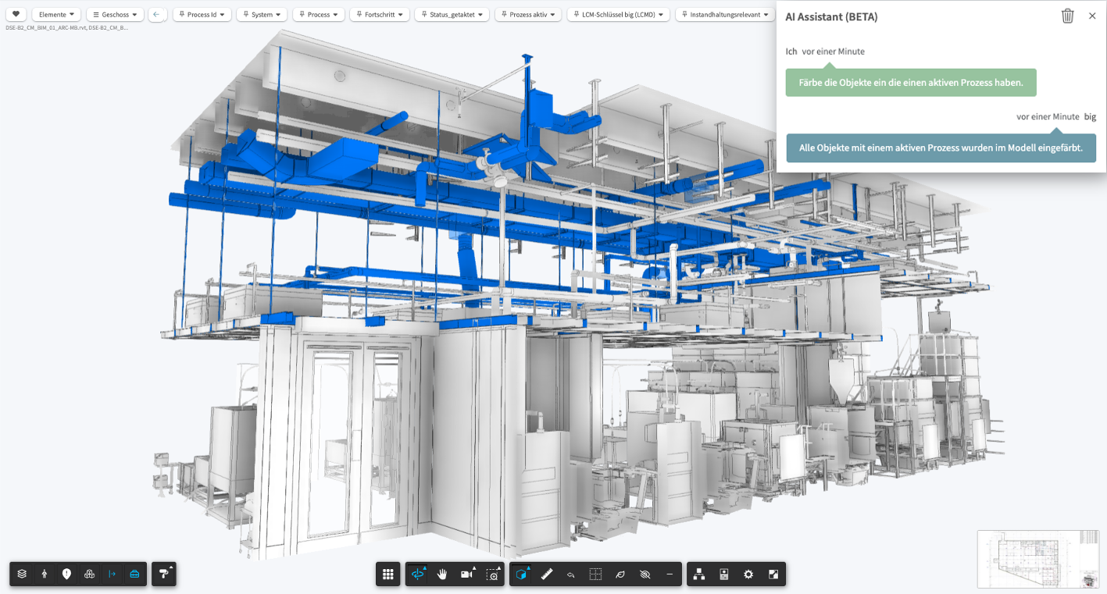
Task: Expand the Prozess aktiv filter dropdown
Action: pos(528,14)
